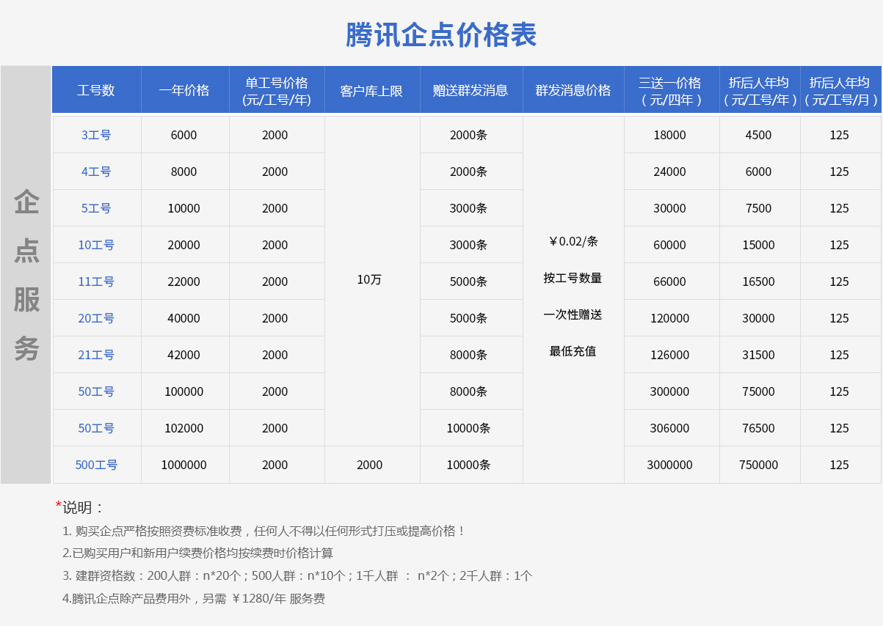This screenshot has height=626, width=883.
Task: Click the 说明 notes heading
Action: click(x=81, y=507)
